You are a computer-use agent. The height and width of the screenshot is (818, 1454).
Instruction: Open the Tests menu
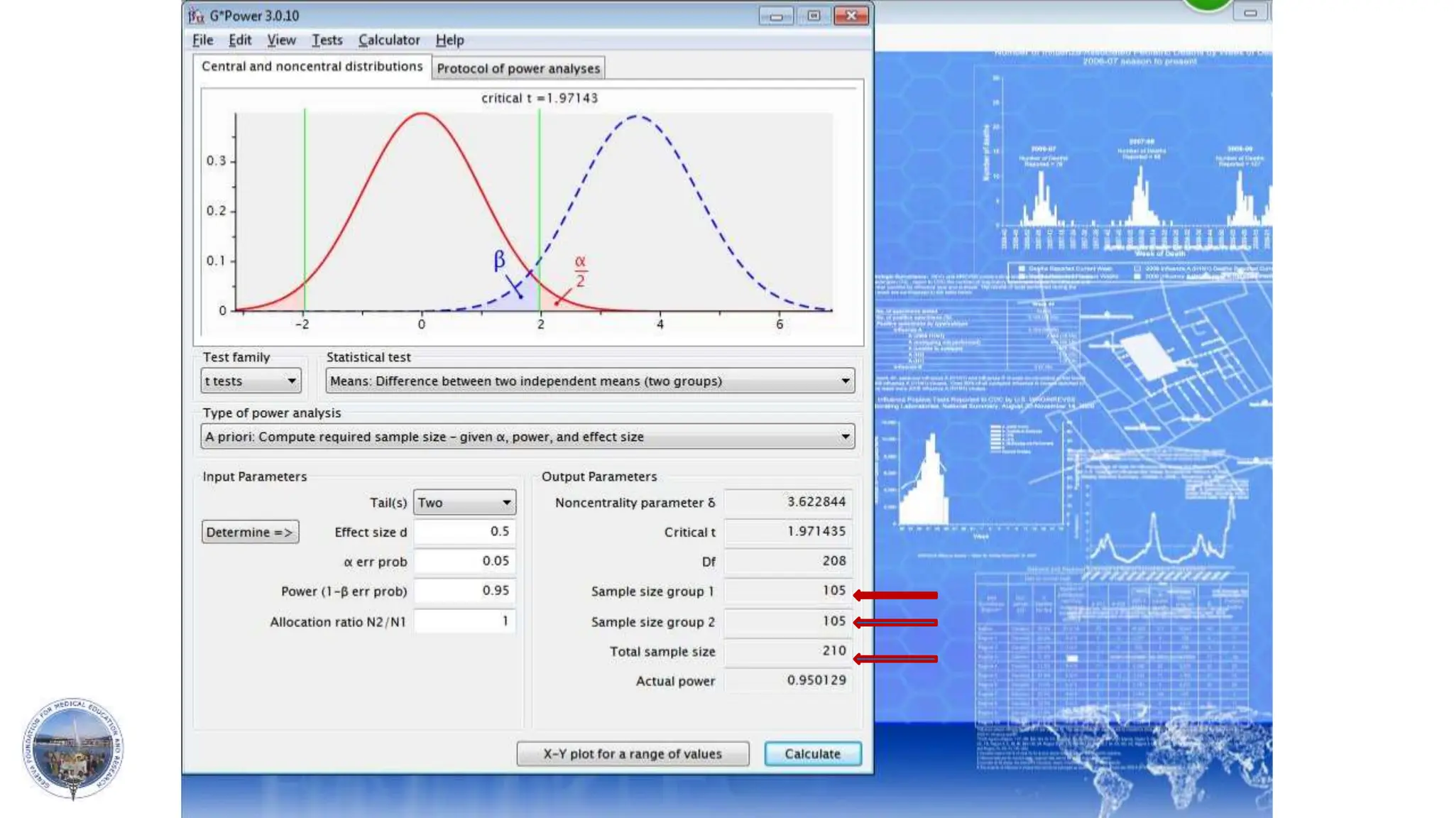tap(327, 40)
